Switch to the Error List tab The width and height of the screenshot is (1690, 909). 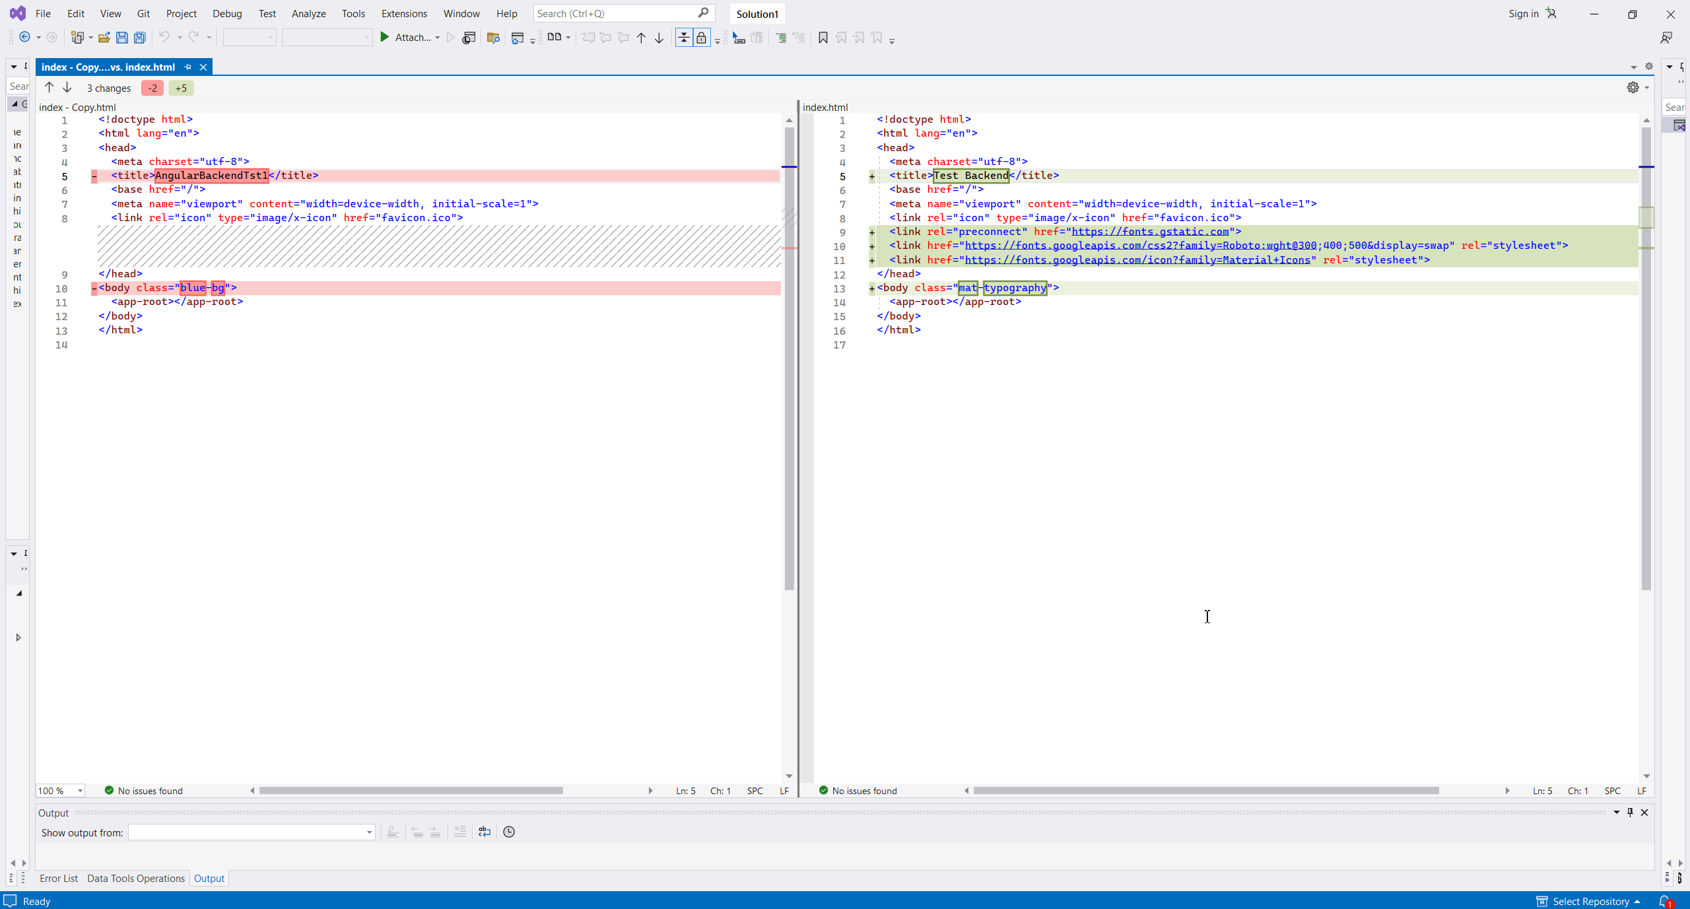(x=58, y=878)
